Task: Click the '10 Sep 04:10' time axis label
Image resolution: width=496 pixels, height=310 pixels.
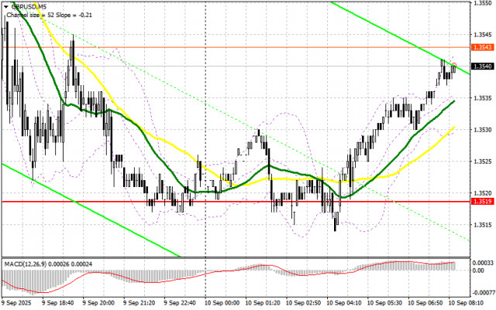Action: pos(344,303)
